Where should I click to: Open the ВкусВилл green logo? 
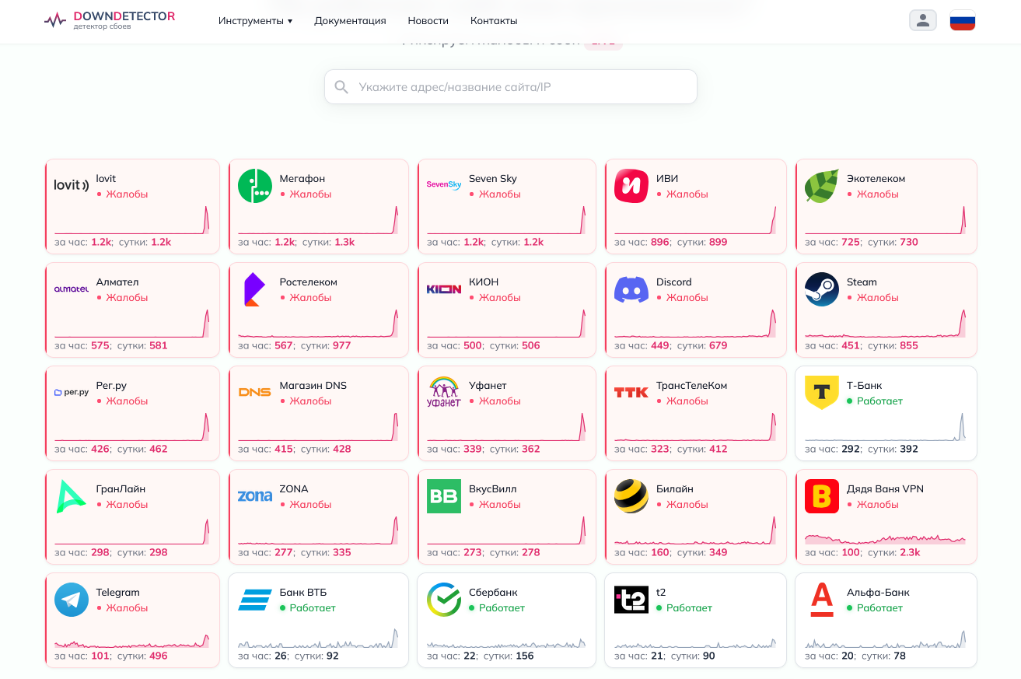(444, 496)
